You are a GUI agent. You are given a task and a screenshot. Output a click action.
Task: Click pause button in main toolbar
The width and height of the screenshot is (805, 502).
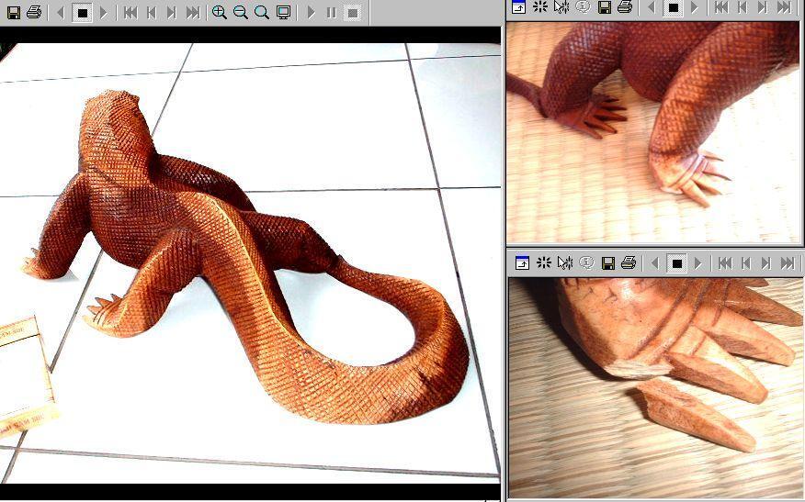click(x=331, y=13)
